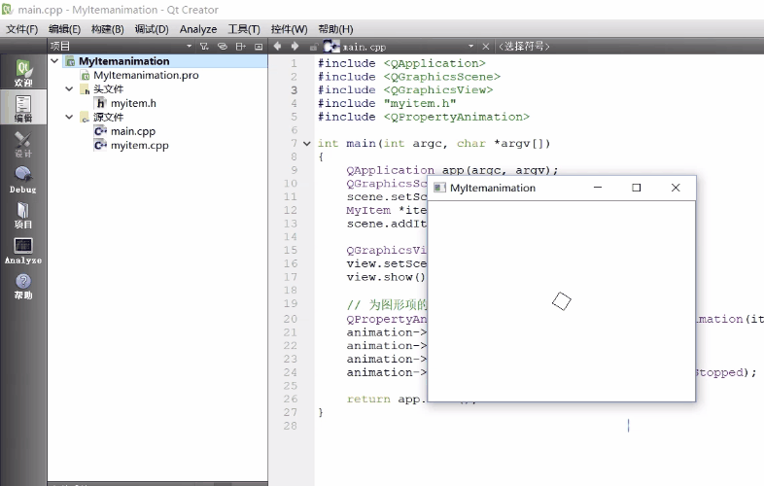This screenshot has width=764, height=486.
Task: Select the 源文件 folder row
Action: 108,117
